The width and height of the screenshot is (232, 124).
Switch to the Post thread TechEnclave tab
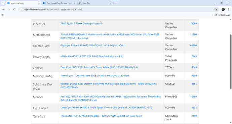59,3
